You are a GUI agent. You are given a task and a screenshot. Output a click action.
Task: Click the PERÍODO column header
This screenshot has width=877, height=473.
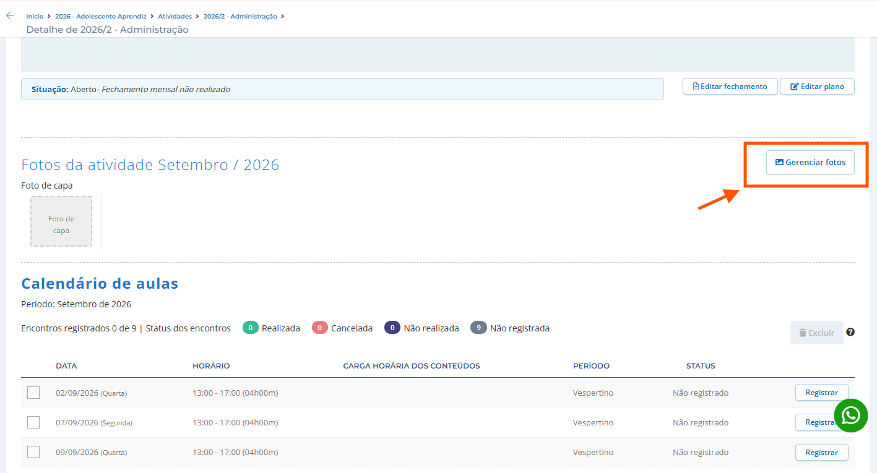click(x=591, y=366)
